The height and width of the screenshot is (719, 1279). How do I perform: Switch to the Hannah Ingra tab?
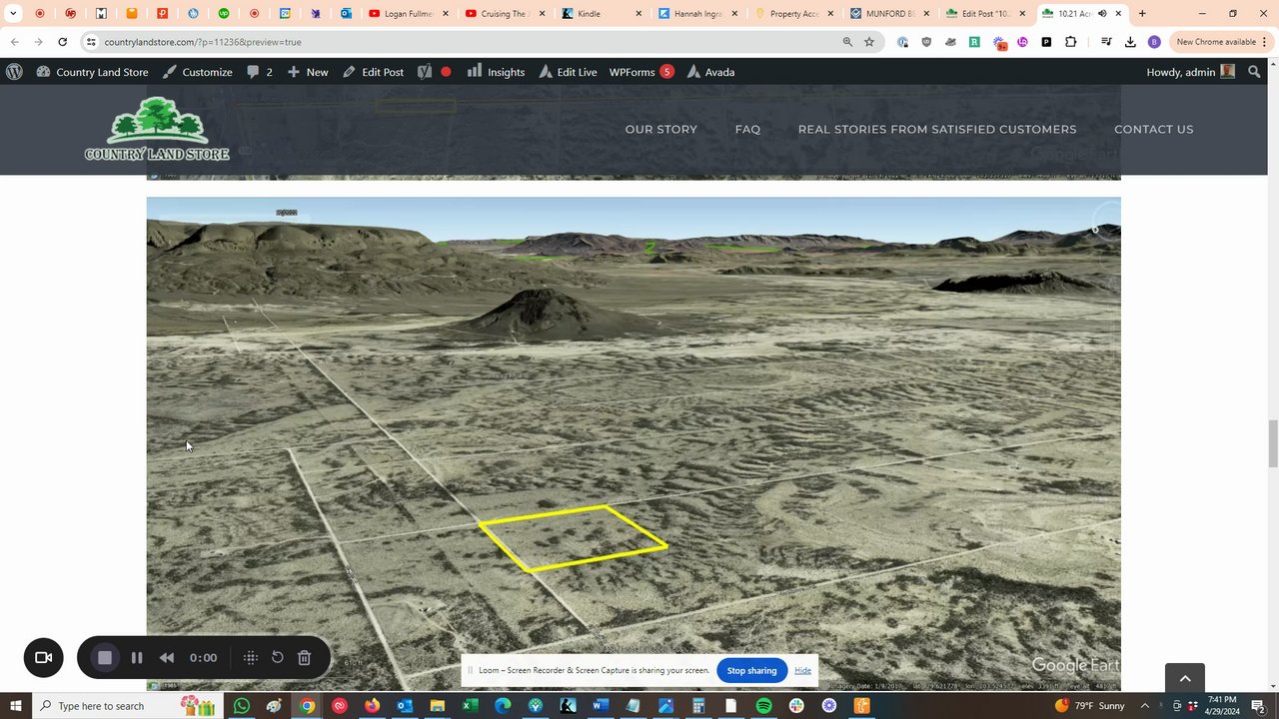pyautogui.click(x=697, y=14)
